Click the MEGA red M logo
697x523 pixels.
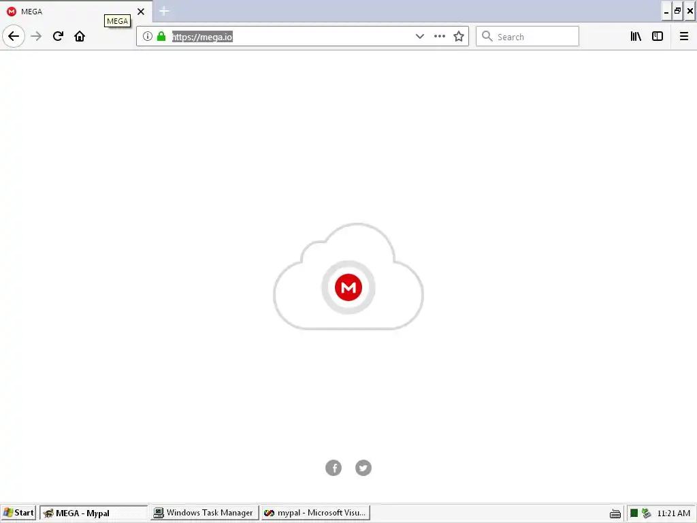[x=348, y=287]
